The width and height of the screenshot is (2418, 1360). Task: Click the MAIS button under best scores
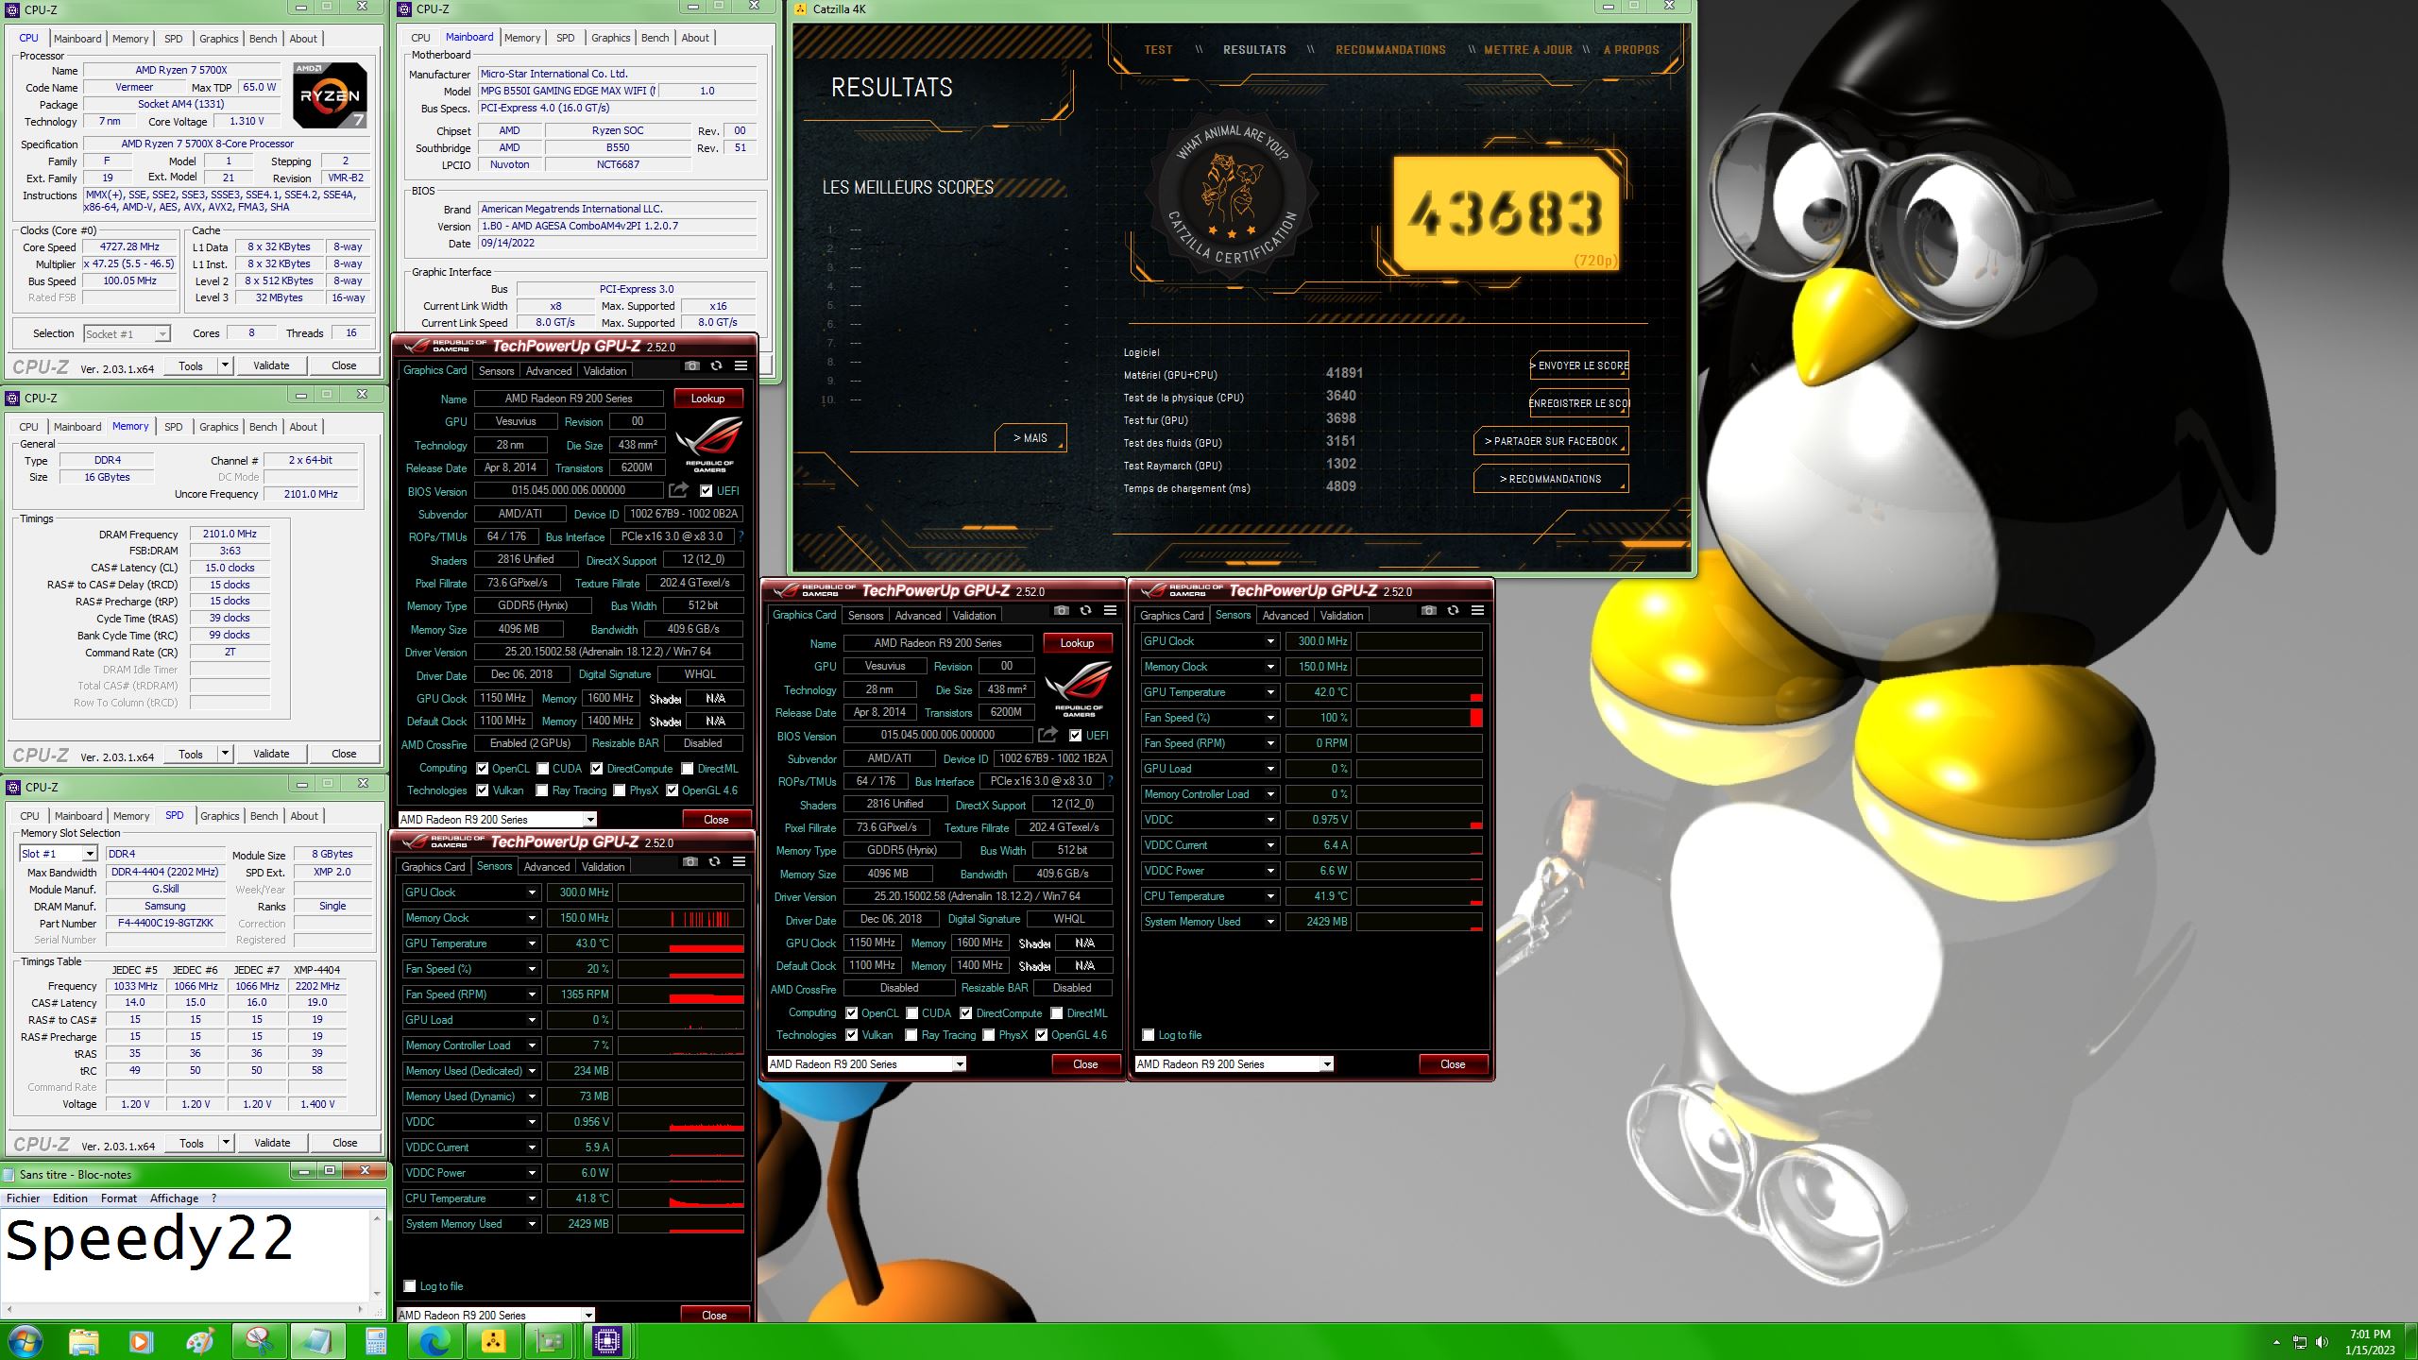(1030, 438)
